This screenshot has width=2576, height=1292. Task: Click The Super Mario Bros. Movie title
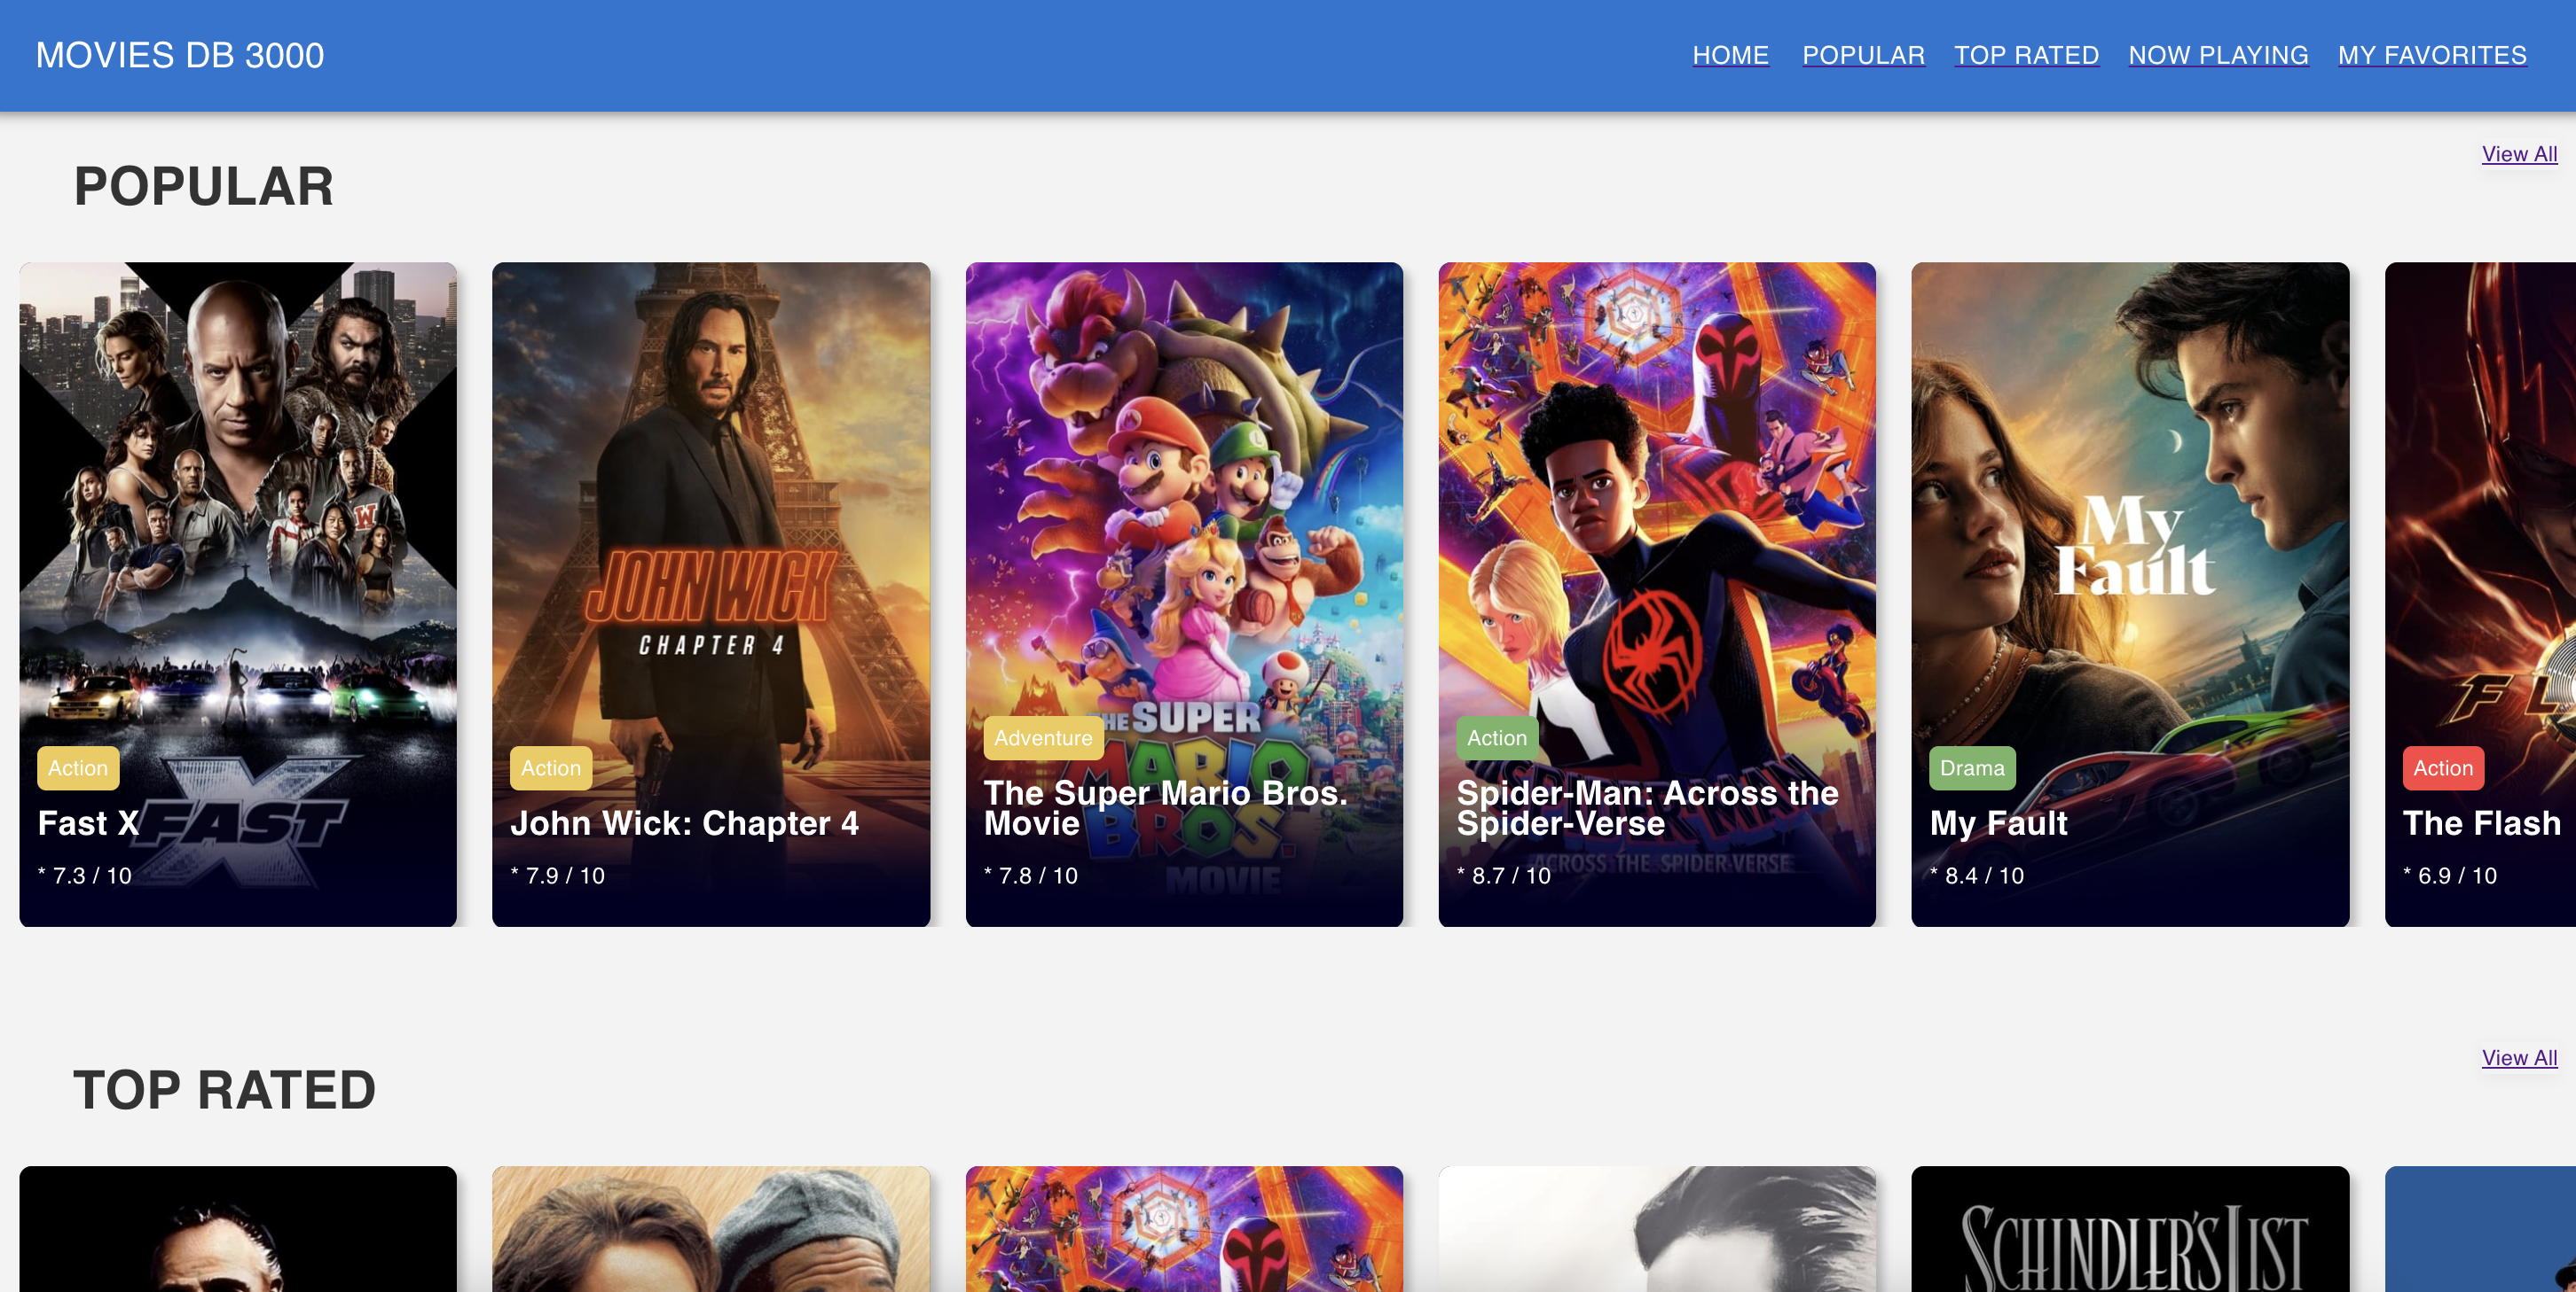tap(1165, 807)
